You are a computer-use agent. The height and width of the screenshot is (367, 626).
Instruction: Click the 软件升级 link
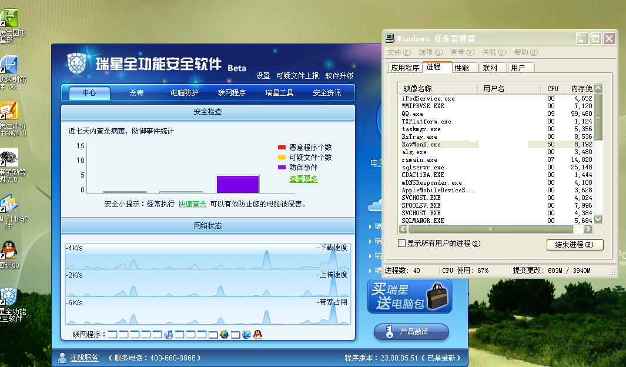click(x=339, y=75)
